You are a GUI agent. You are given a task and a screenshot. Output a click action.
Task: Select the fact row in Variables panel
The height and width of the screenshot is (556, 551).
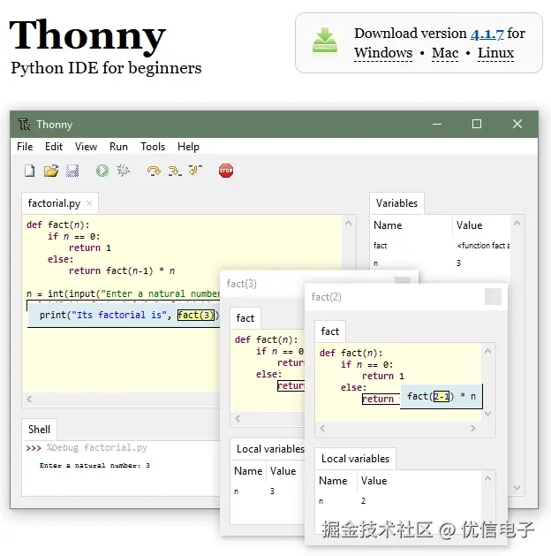[x=441, y=246]
